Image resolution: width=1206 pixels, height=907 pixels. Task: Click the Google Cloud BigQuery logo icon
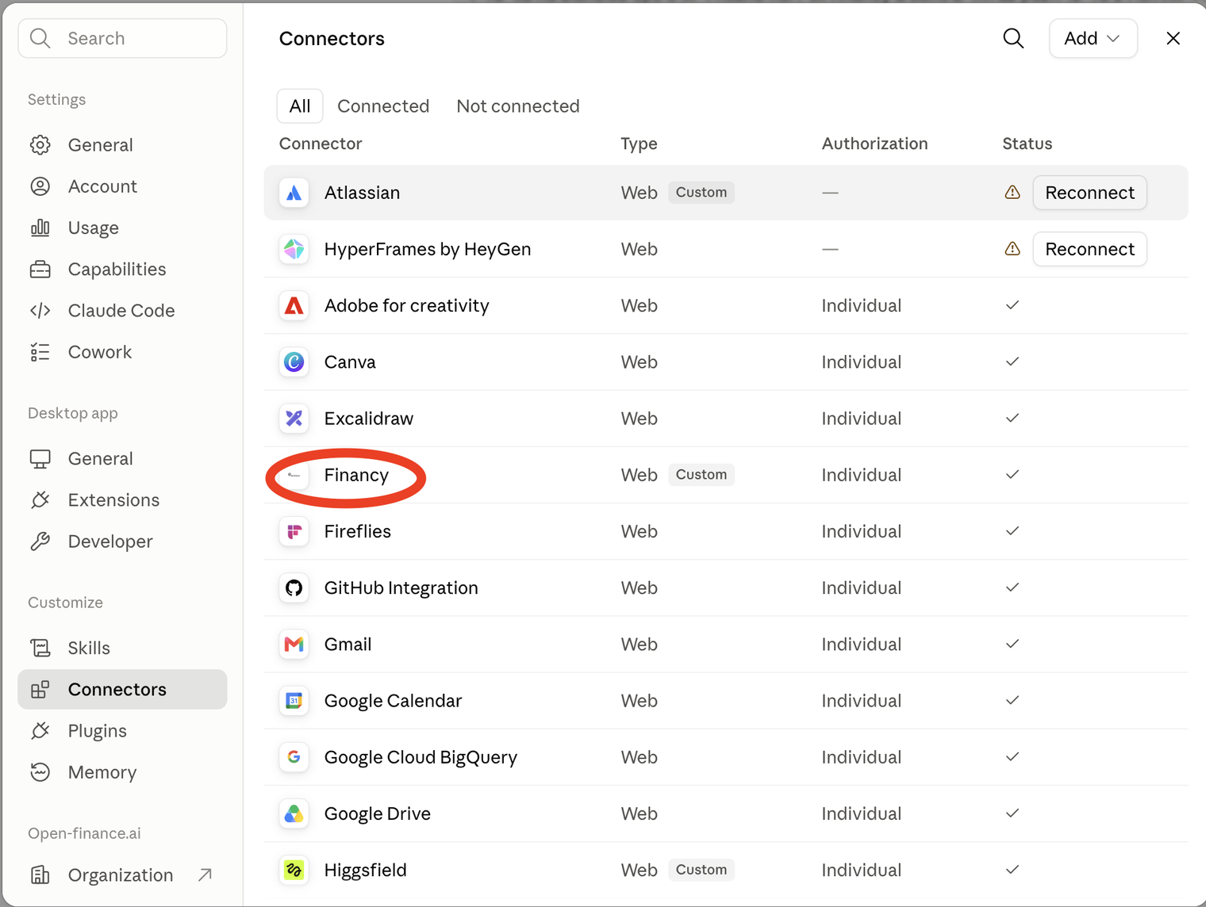coord(294,757)
